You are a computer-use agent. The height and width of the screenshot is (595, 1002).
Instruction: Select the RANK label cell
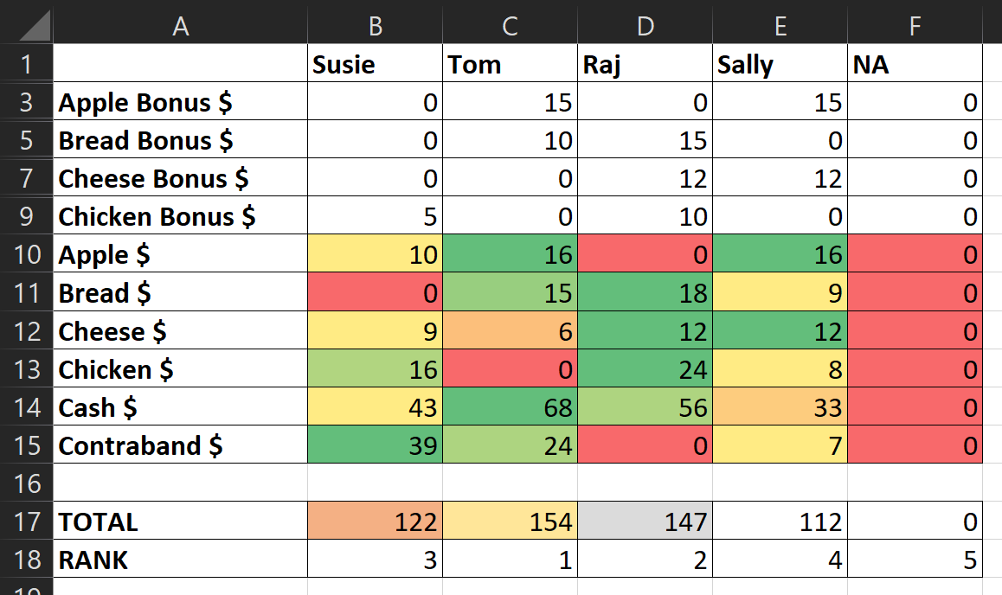click(180, 560)
